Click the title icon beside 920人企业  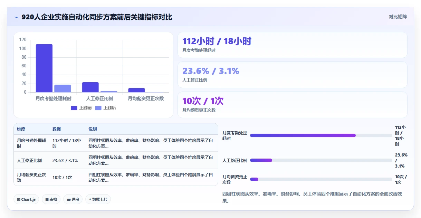click(16, 17)
